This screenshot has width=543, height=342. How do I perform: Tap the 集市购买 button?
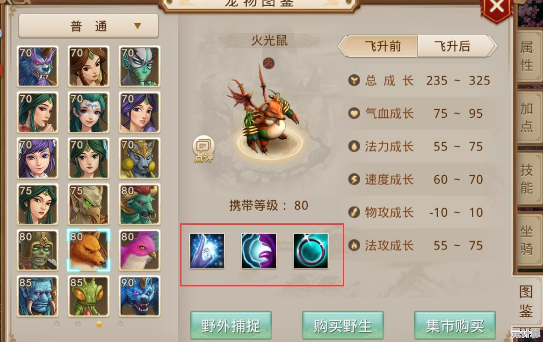pyautogui.click(x=455, y=325)
